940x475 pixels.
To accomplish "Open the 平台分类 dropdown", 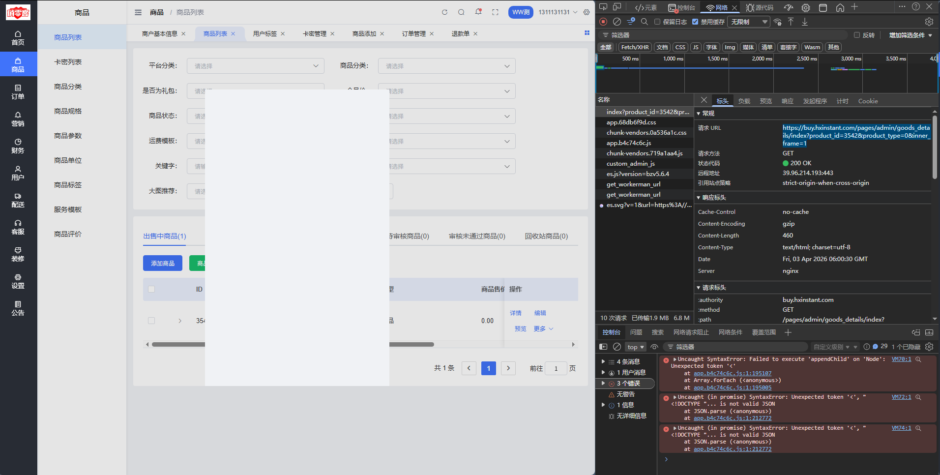I will point(255,66).
